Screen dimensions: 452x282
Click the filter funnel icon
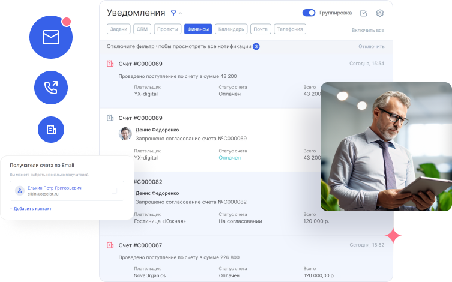173,13
